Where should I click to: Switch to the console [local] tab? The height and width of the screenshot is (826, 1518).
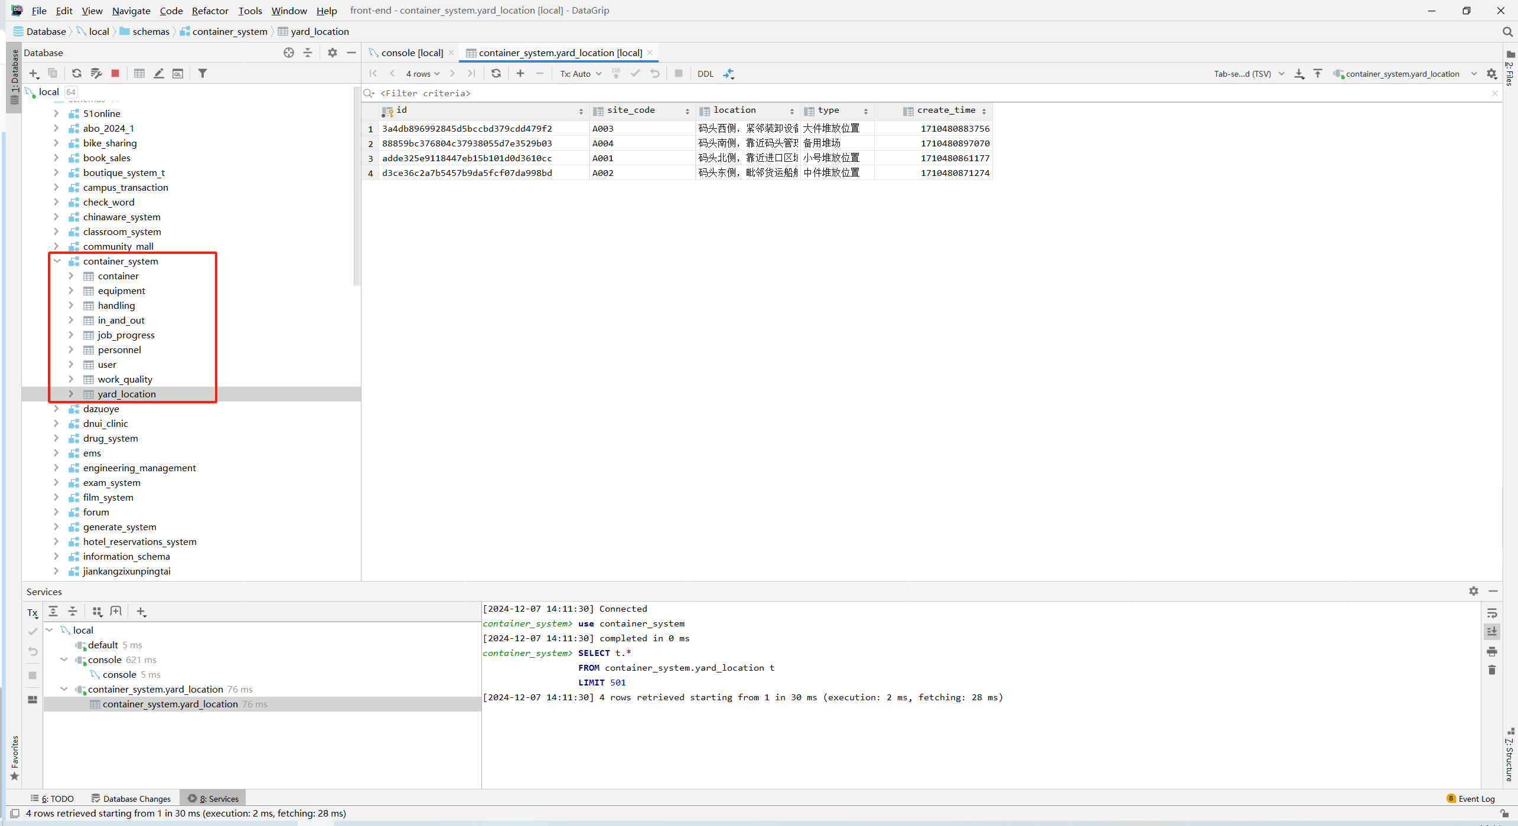412,53
